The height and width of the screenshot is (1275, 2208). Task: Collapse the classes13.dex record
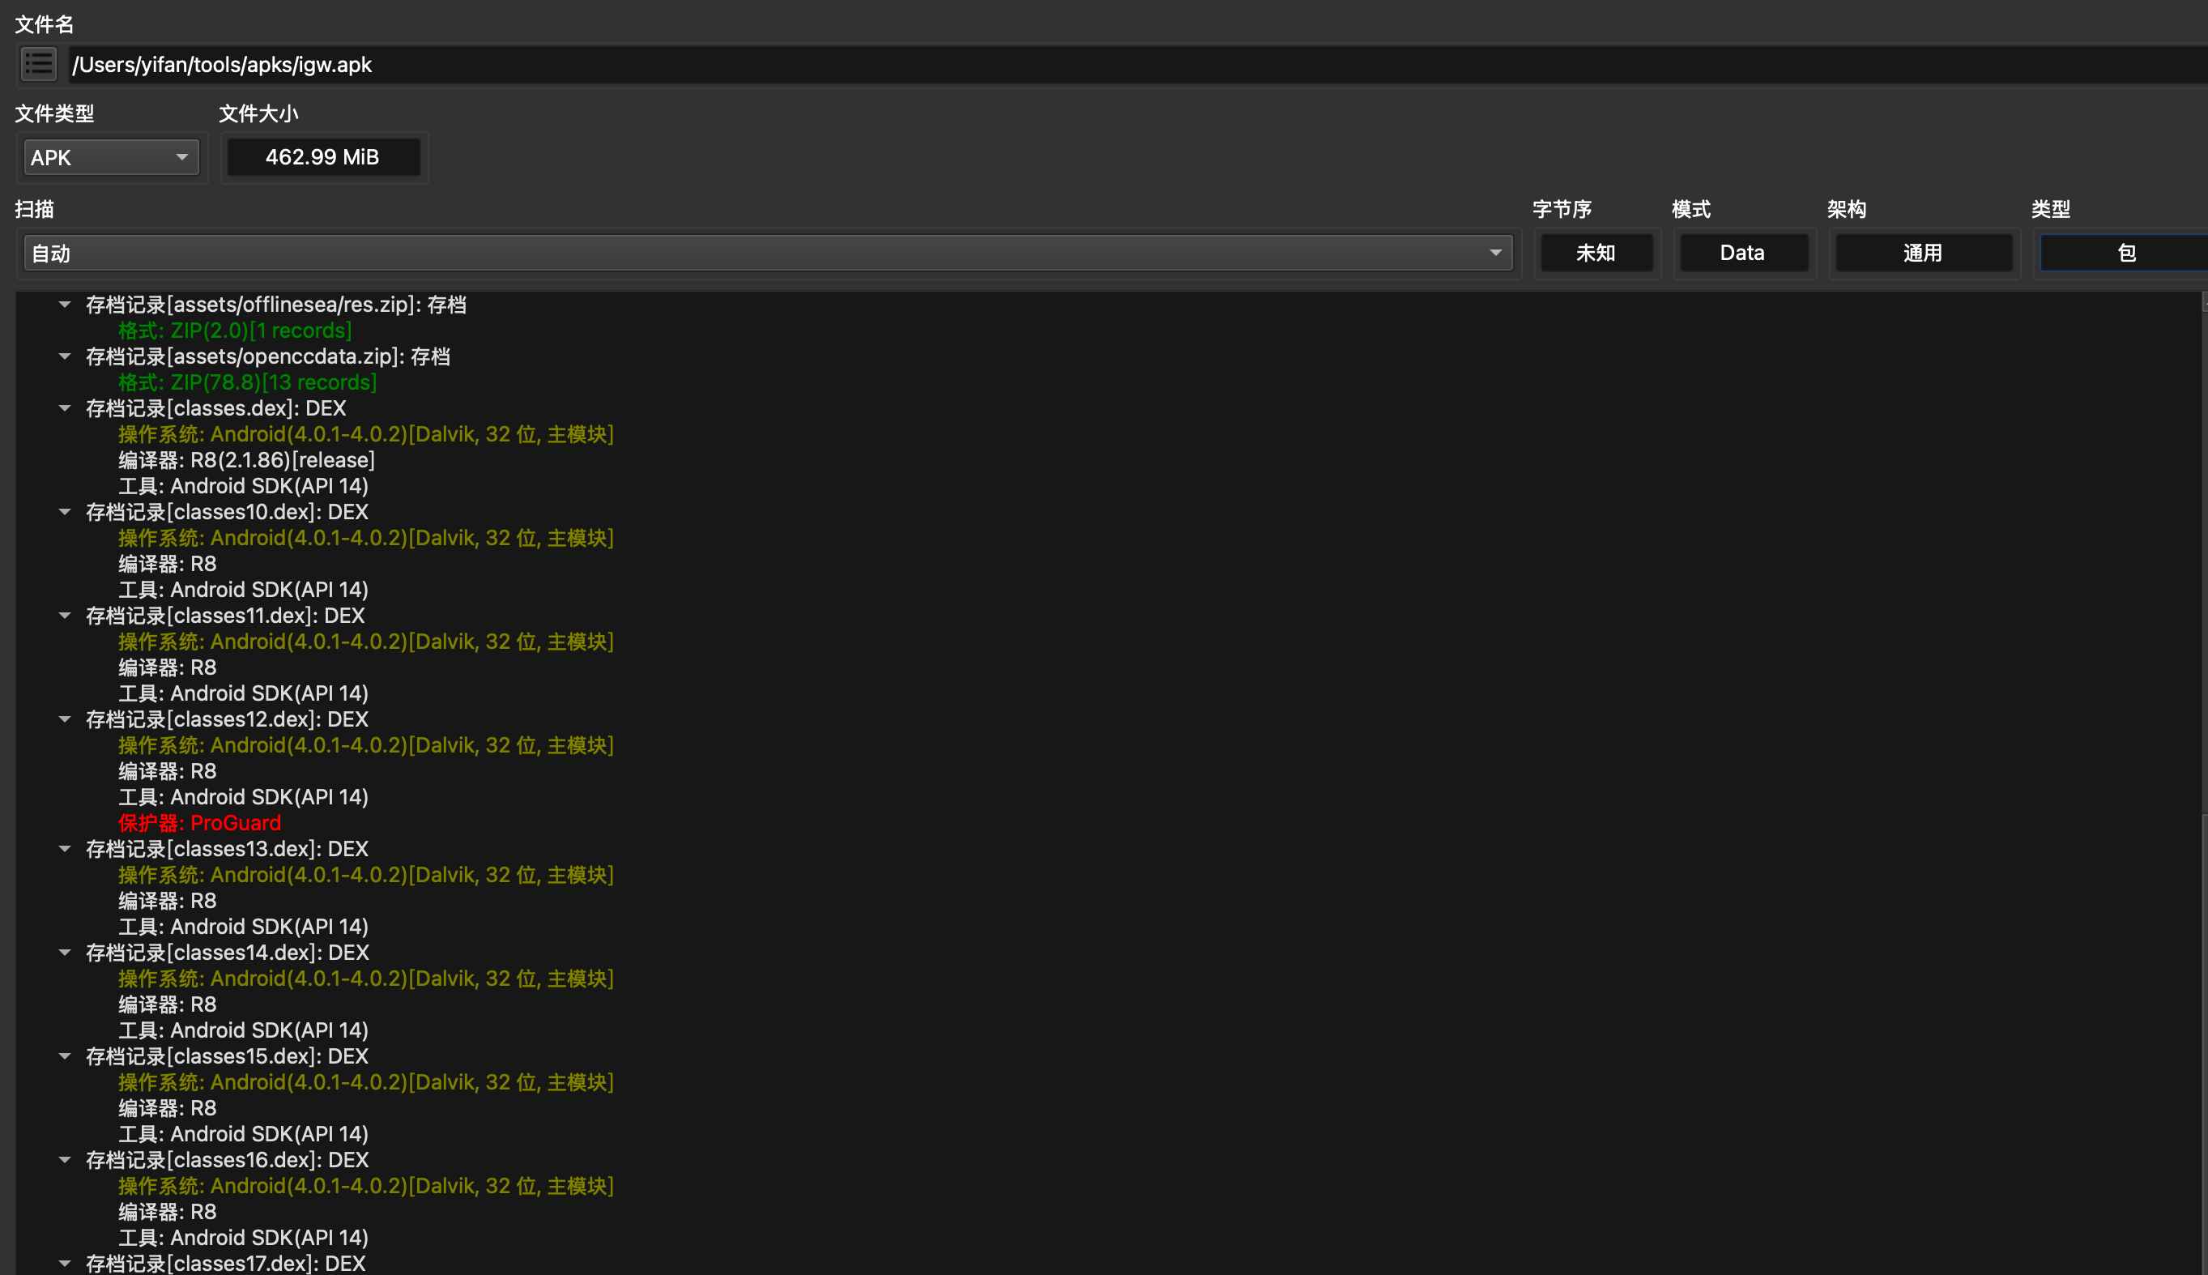(64, 849)
